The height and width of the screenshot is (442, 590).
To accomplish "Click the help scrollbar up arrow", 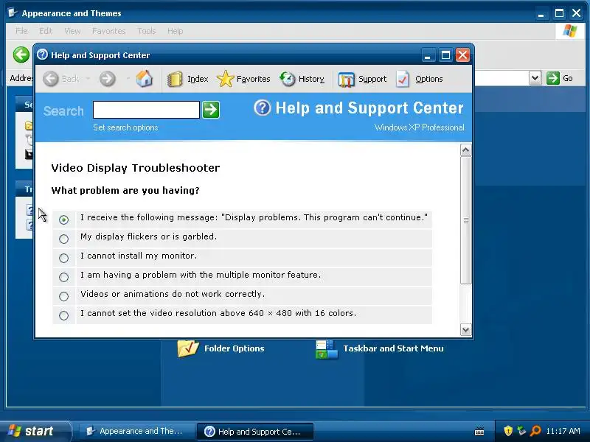I will click(x=466, y=150).
